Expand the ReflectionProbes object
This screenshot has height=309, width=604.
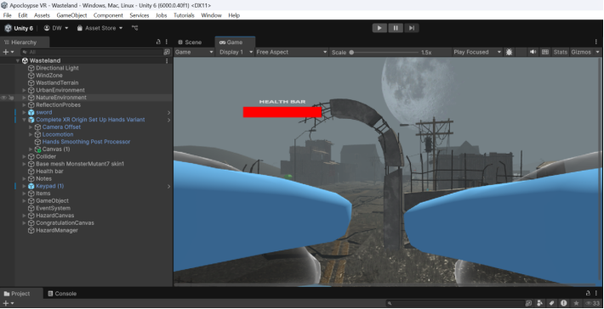[x=25, y=105]
